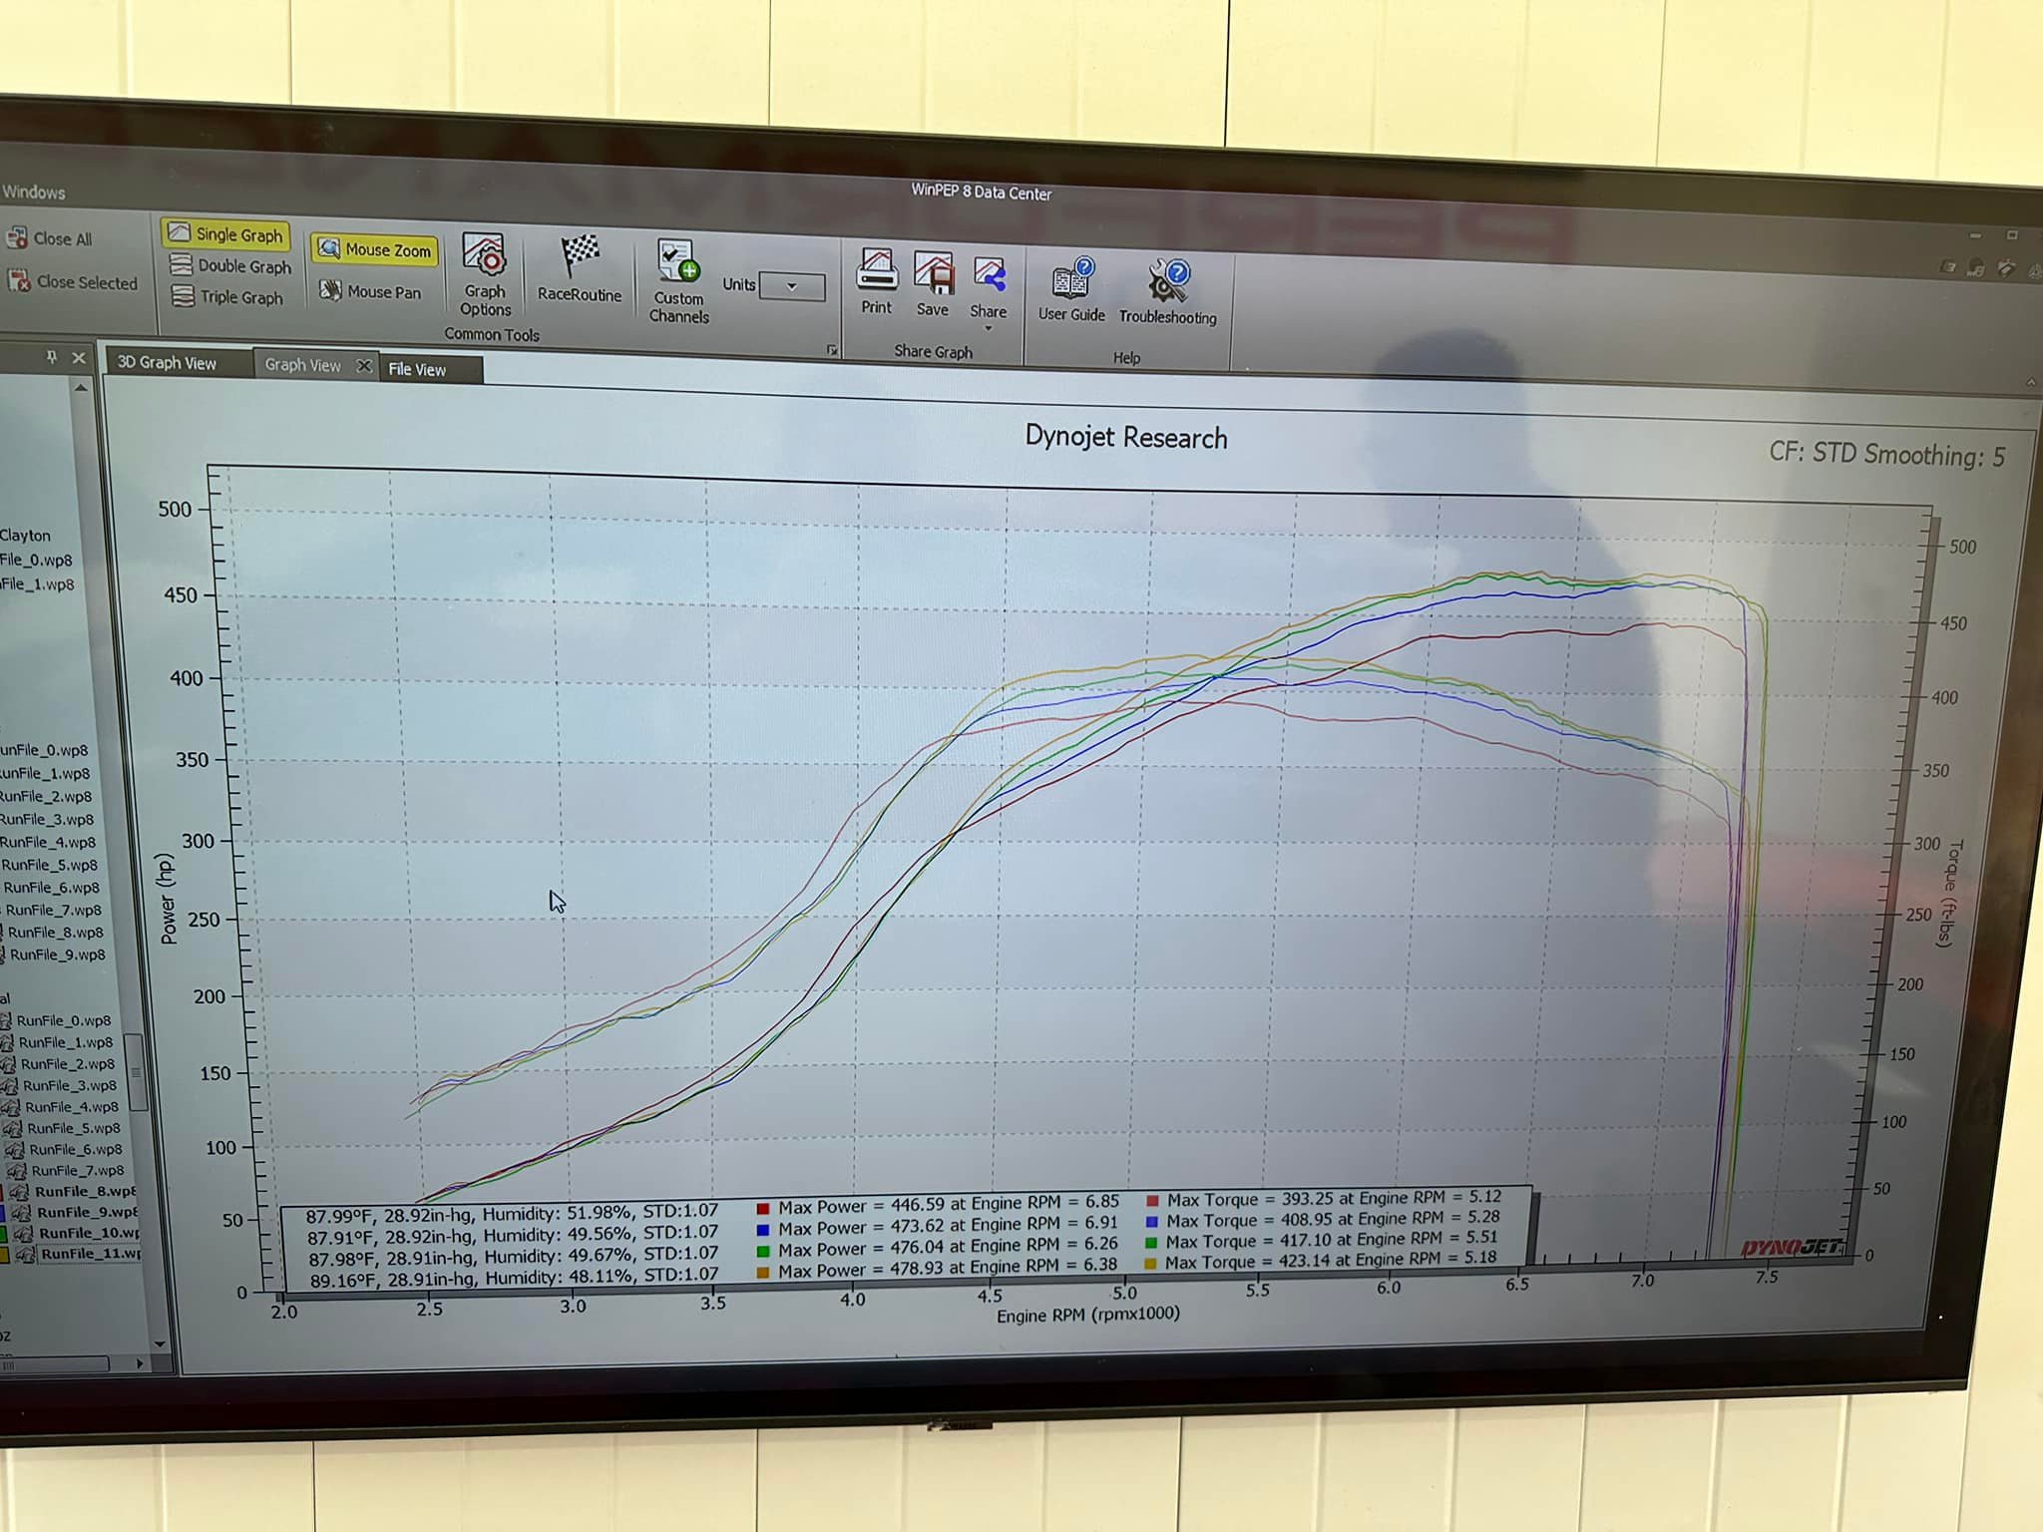Open the Windows ribbon tab
The image size is (2043, 1532).
[33, 191]
